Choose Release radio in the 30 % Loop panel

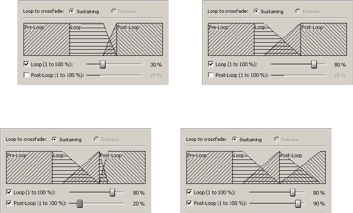[x=114, y=12]
